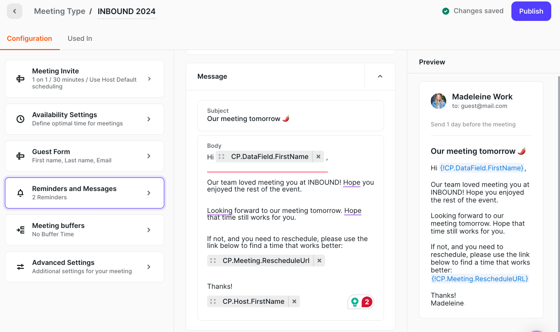Select the Meeting buffers icon
The width and height of the screenshot is (560, 332).
click(20, 230)
